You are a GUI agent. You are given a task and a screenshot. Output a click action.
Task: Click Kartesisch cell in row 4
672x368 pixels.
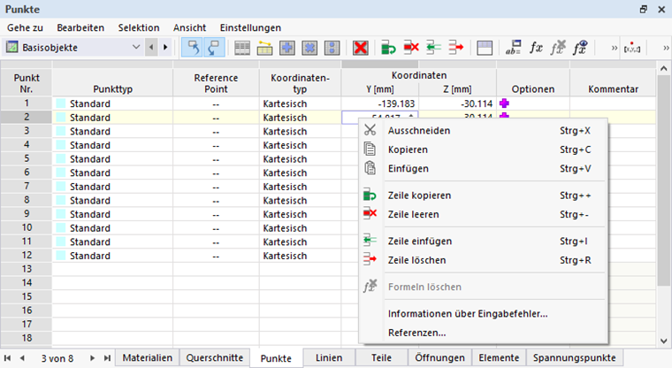pos(300,145)
